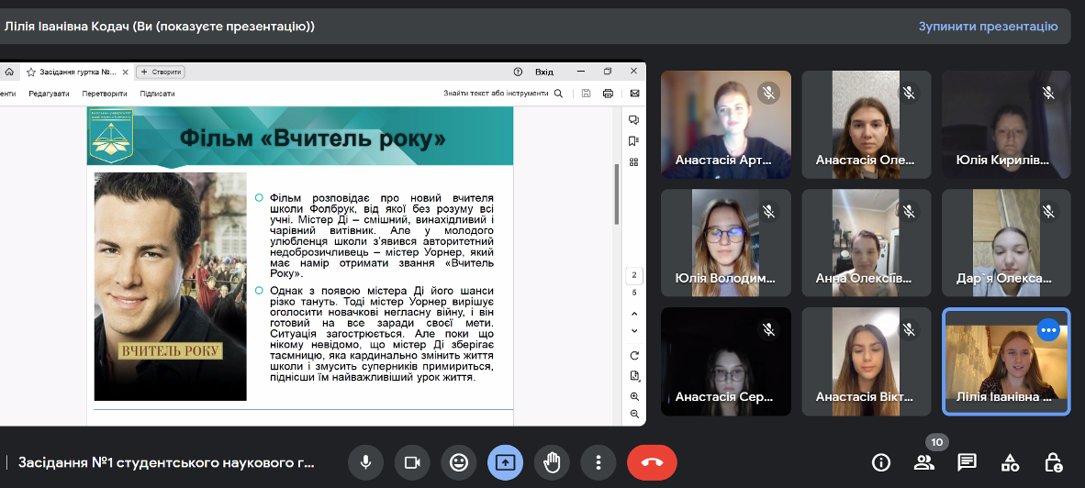Raise your hand in the meeting
The height and width of the screenshot is (488, 1085).
552,462
